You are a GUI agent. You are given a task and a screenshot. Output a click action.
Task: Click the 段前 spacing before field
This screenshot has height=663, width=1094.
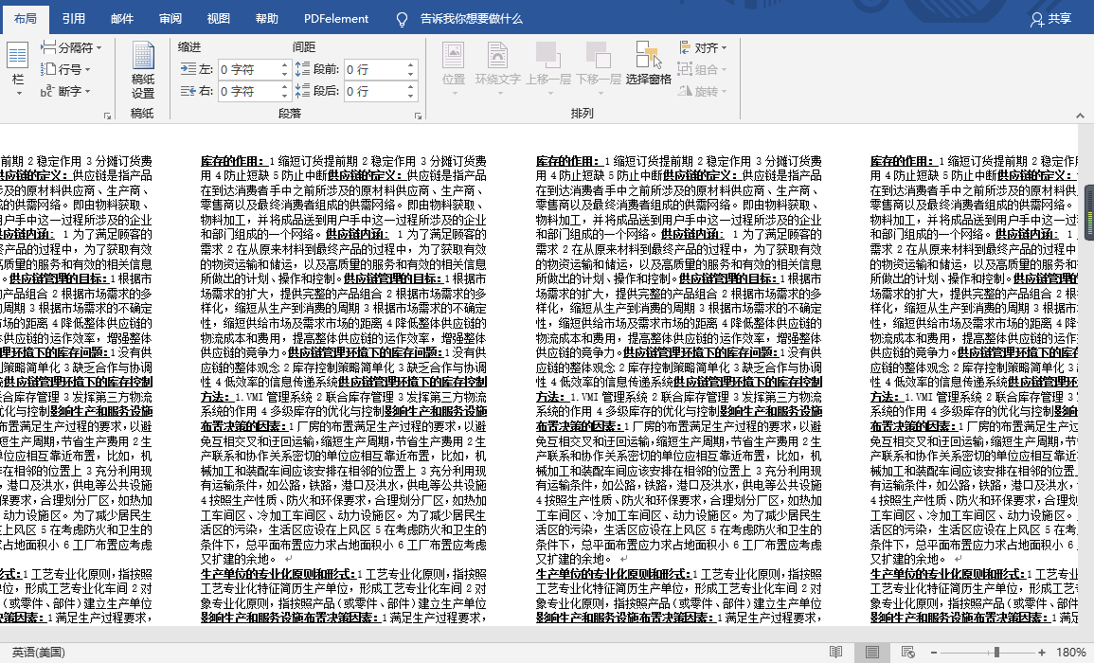click(375, 70)
